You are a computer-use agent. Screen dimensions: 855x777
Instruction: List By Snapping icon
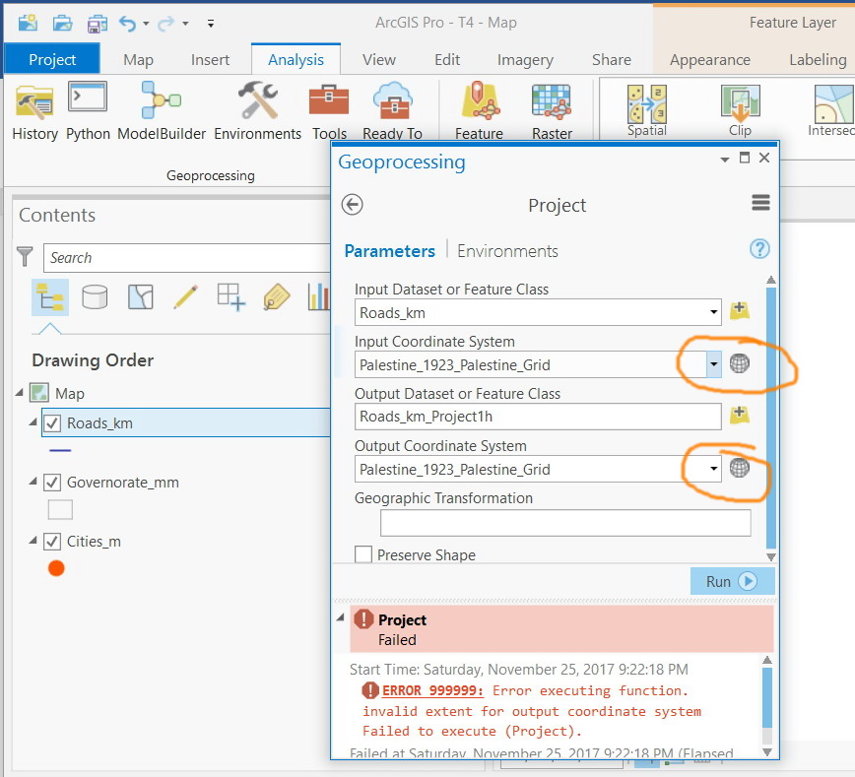click(x=231, y=297)
